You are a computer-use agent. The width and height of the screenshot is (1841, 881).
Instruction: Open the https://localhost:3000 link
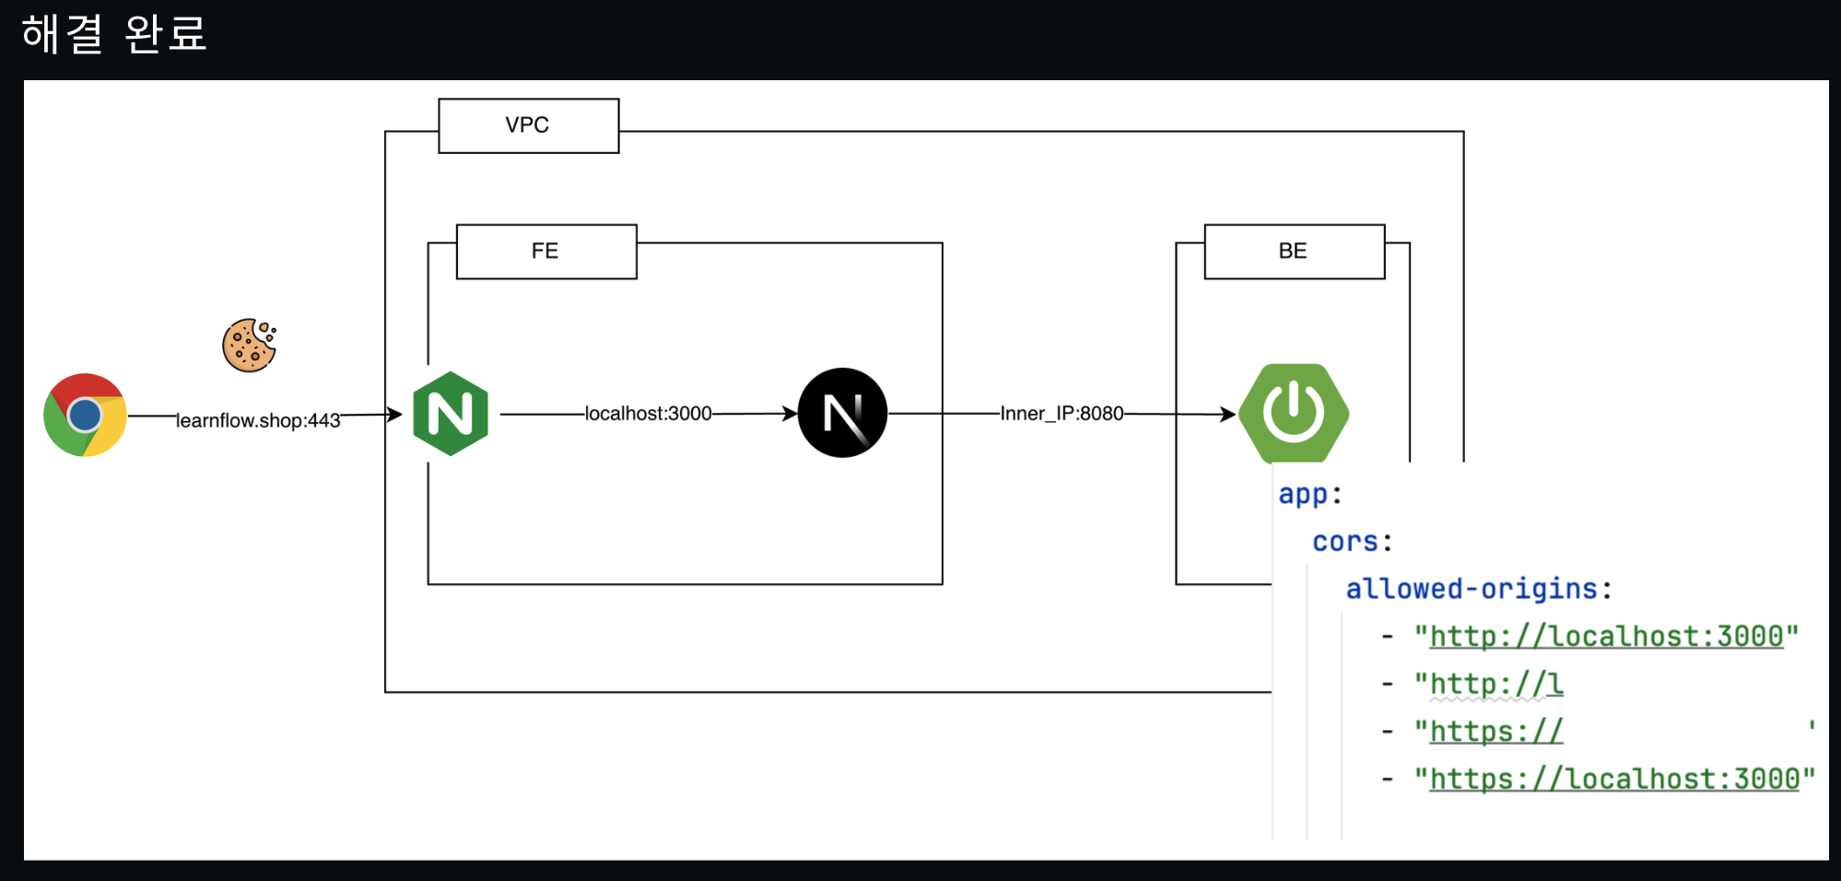click(x=1614, y=779)
